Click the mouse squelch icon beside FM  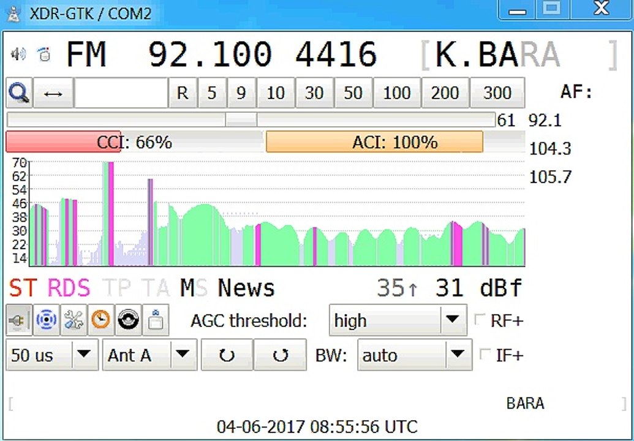coord(45,54)
